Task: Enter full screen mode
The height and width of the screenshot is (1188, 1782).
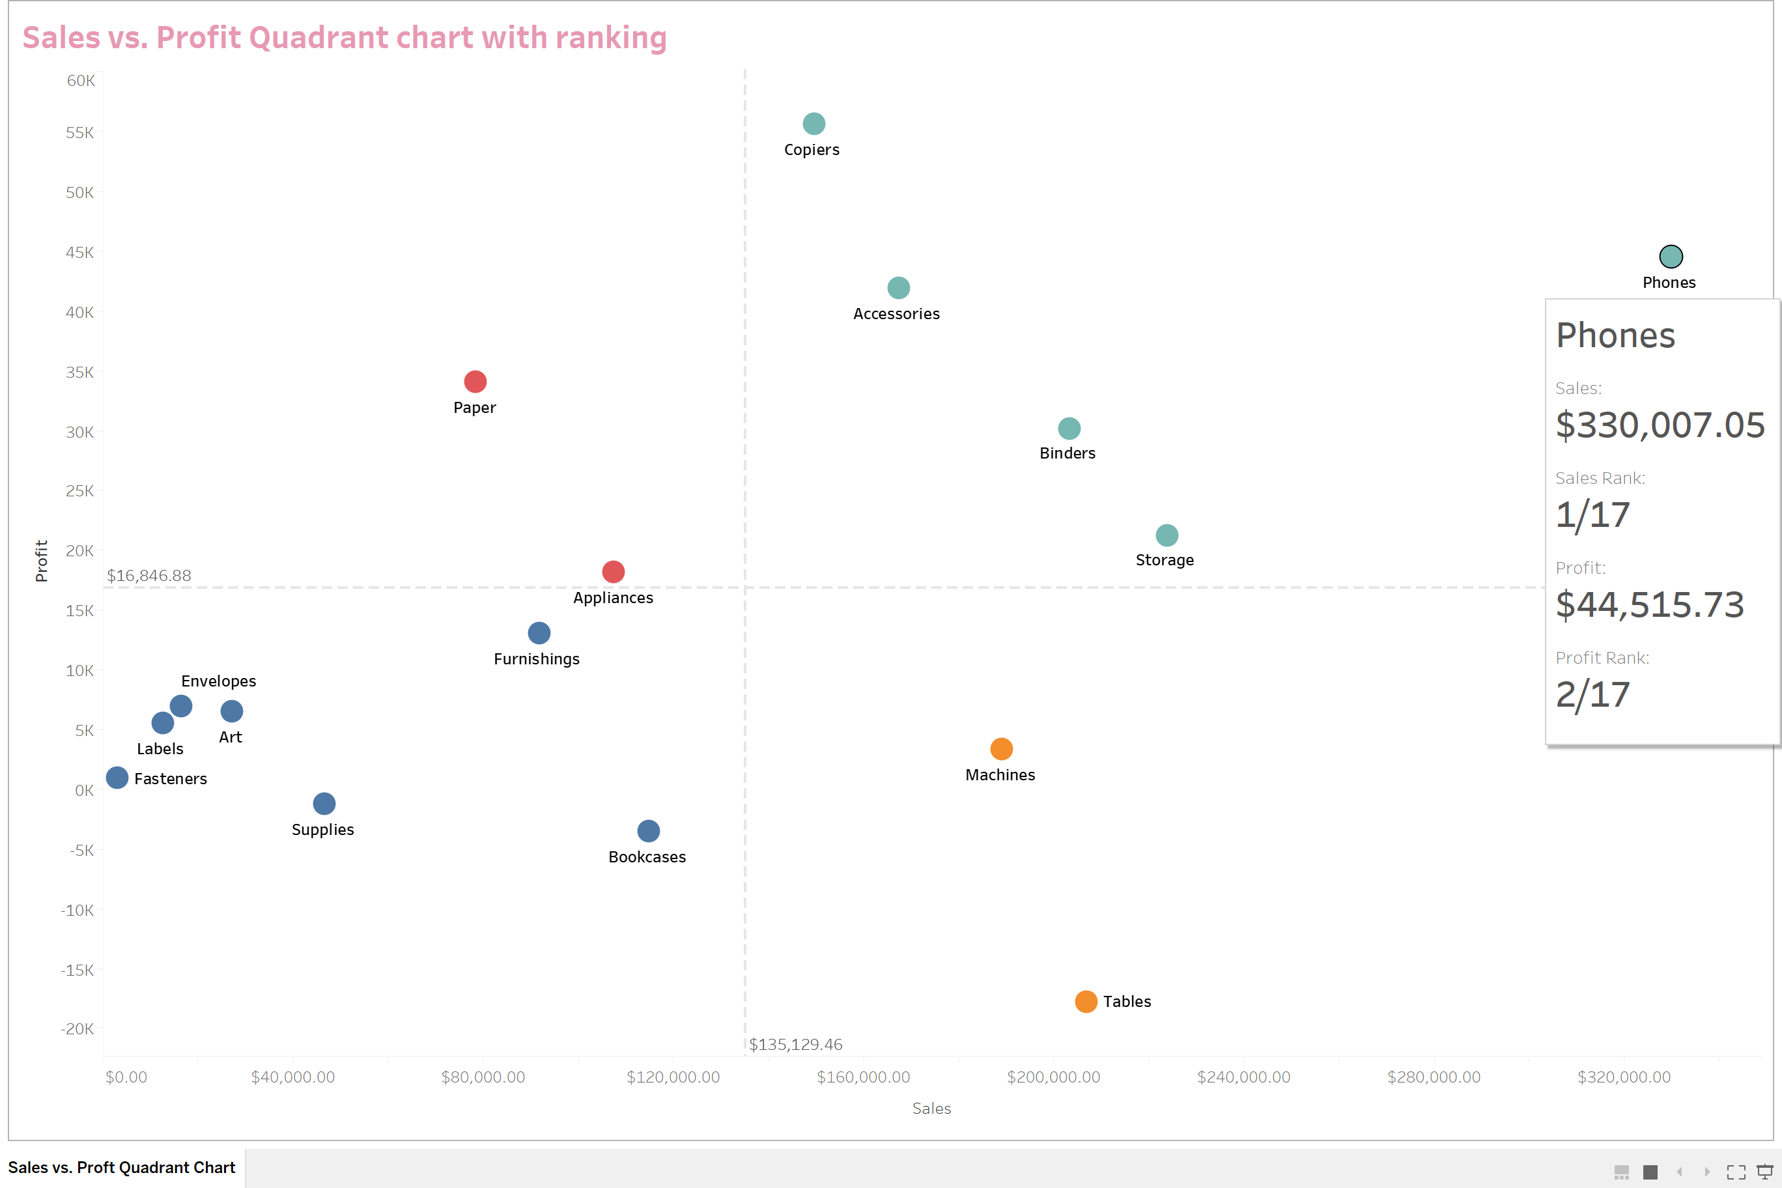Action: [1736, 1172]
